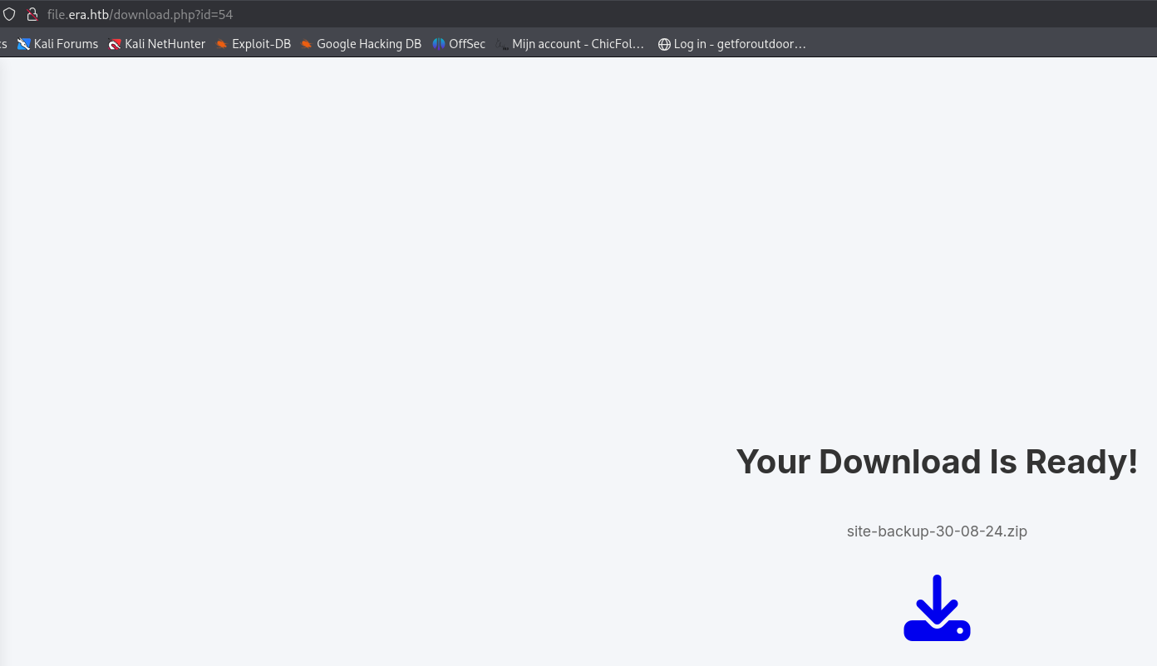Focus the URL address bar
This screenshot has height=666, width=1157.
coord(499,14)
